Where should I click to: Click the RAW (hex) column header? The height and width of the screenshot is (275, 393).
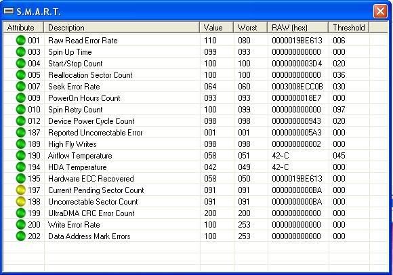(297, 27)
